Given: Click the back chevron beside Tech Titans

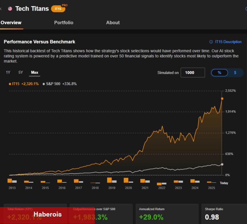Looking at the screenshot, I should 1,9.
